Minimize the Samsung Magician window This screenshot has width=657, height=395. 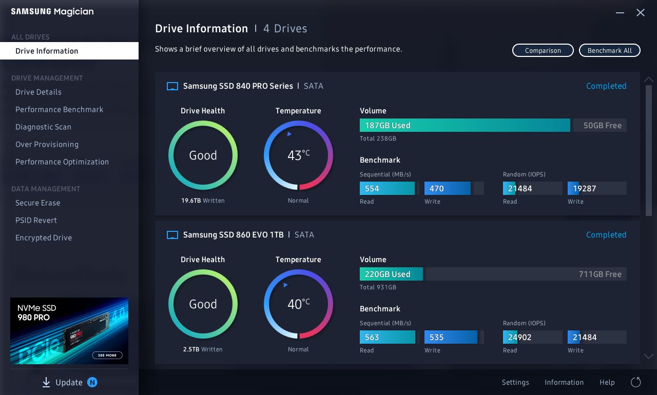pyautogui.click(x=620, y=13)
